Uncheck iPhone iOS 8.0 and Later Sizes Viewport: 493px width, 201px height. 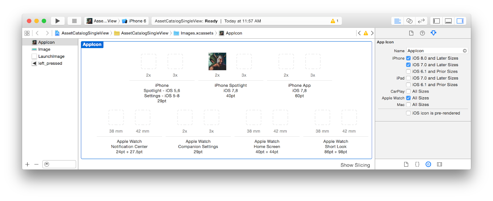409,58
